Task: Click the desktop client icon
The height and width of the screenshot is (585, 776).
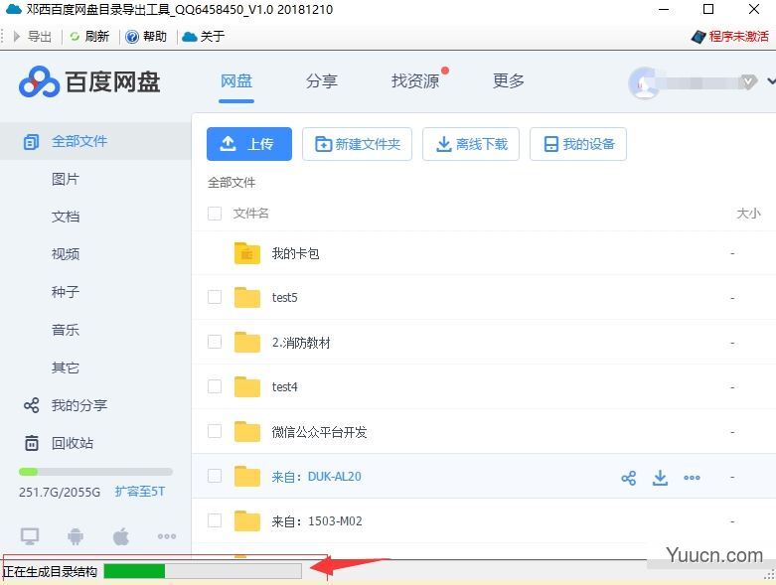Action: point(30,536)
